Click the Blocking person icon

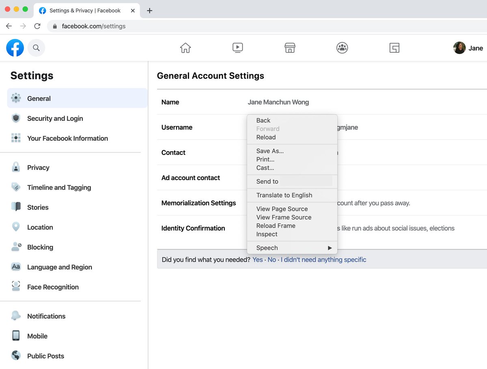click(16, 247)
